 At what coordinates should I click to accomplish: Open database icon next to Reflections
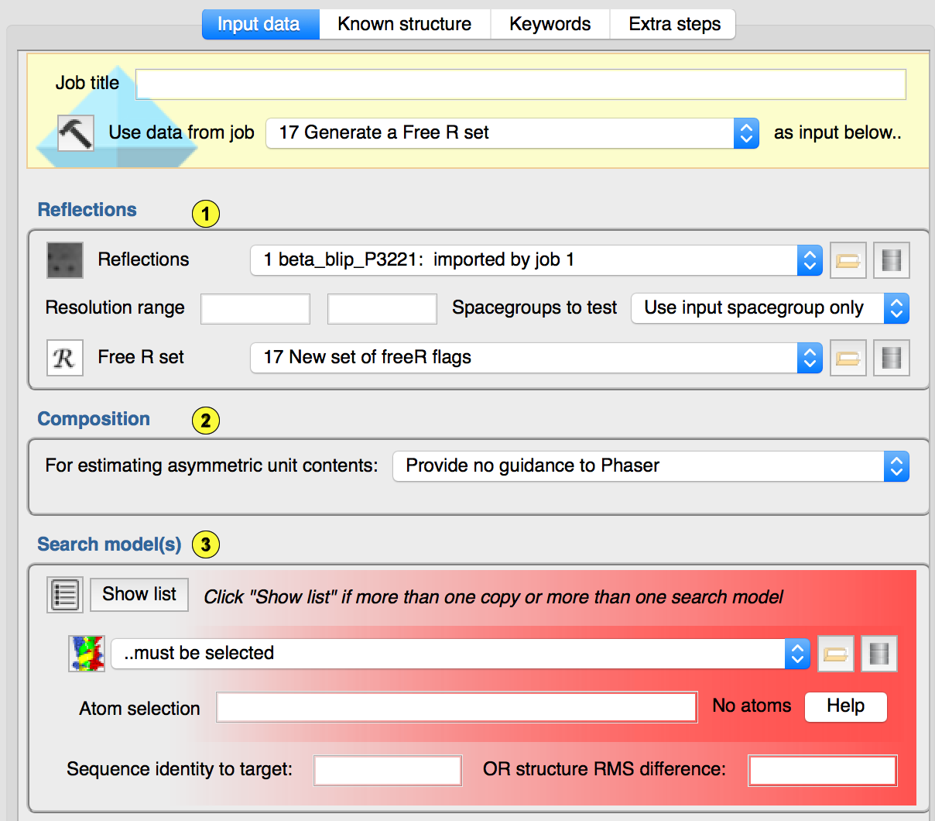(x=891, y=260)
